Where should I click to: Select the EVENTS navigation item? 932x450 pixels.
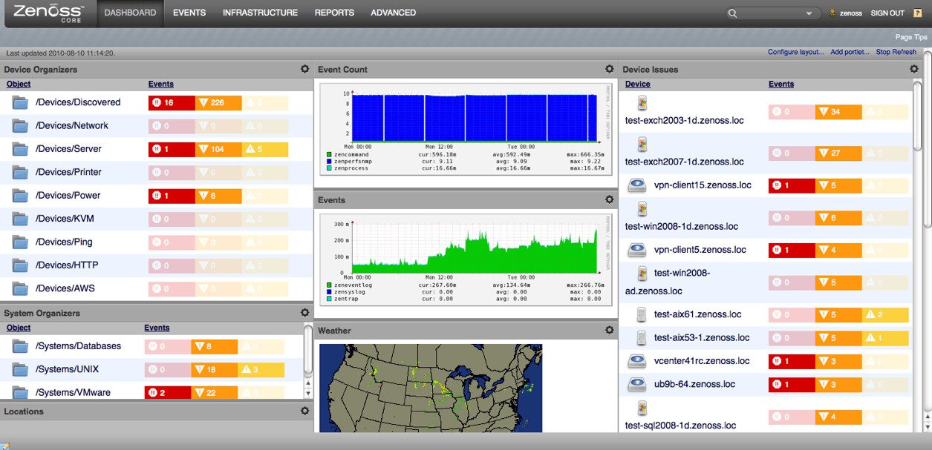tap(189, 12)
